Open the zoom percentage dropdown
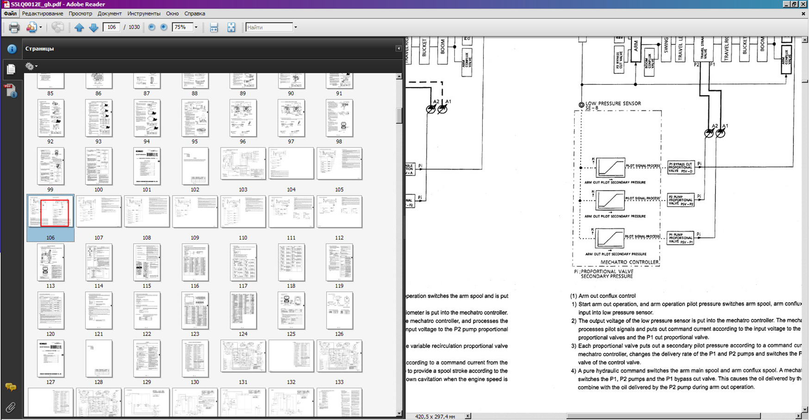Image resolution: width=809 pixels, height=420 pixels. [196, 27]
